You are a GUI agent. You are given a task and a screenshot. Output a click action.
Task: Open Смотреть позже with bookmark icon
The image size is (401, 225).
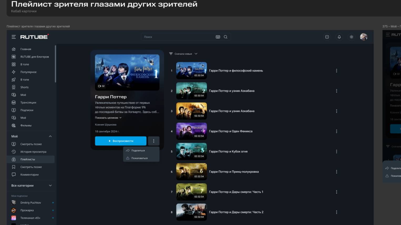[x=31, y=167]
